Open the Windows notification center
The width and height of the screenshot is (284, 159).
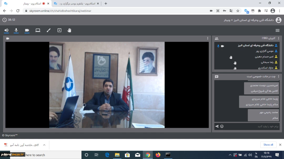pyautogui.click(x=277, y=155)
